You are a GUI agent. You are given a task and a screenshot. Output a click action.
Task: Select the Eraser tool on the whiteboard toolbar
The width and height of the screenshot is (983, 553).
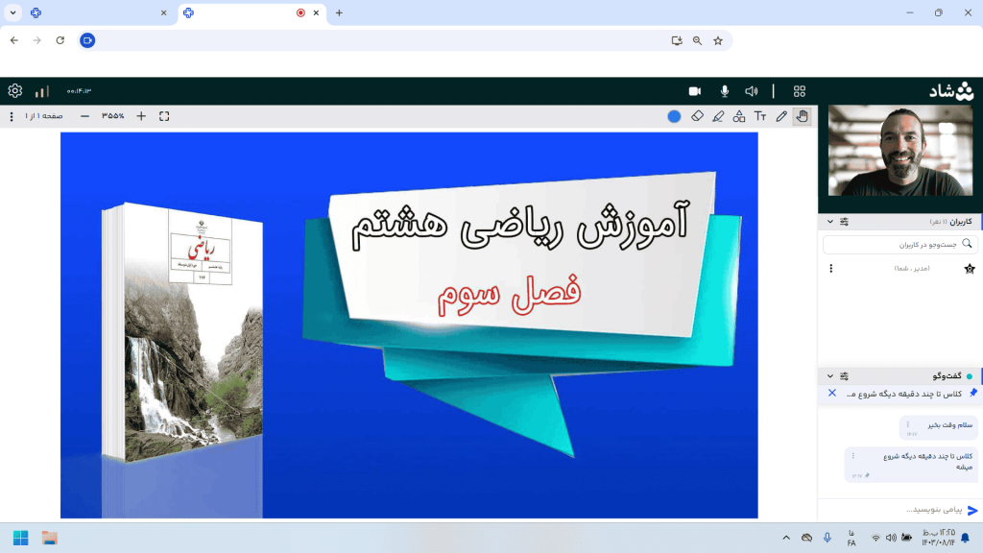(x=698, y=116)
